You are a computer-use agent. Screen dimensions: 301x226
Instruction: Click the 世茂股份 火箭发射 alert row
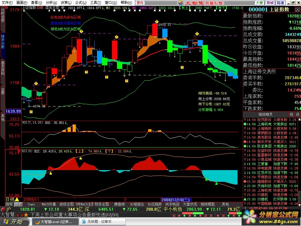pos(270,120)
